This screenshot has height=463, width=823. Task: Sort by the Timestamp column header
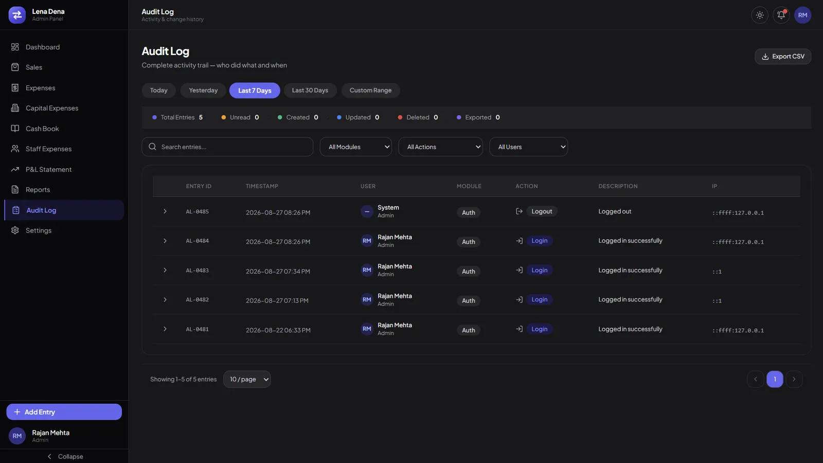coord(262,186)
